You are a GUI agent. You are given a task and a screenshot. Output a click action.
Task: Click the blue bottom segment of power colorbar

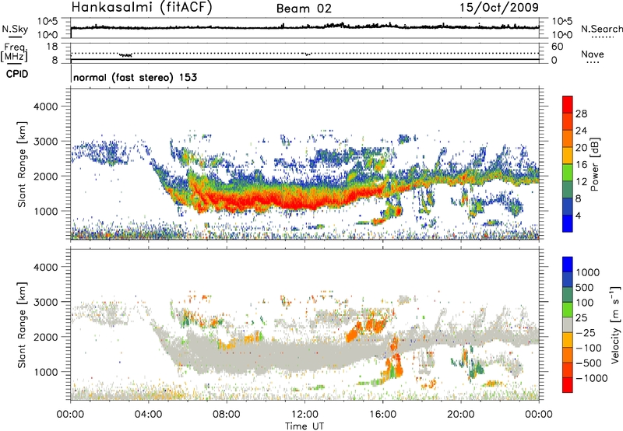(568, 223)
